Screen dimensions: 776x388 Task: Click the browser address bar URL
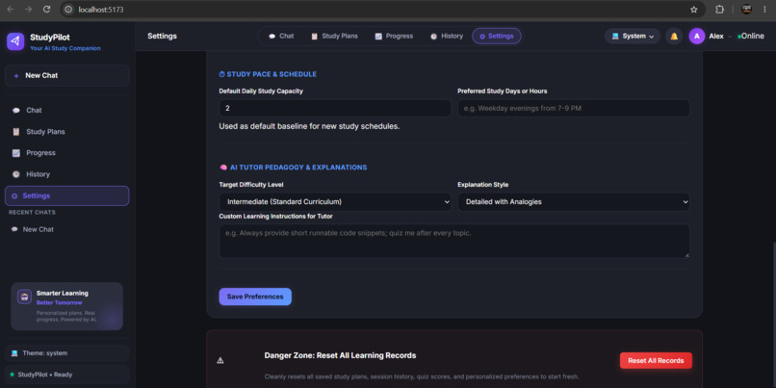coord(101,10)
